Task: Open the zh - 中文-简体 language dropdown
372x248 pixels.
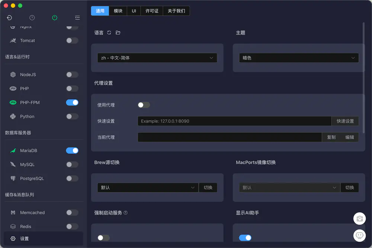Action: 157,58
